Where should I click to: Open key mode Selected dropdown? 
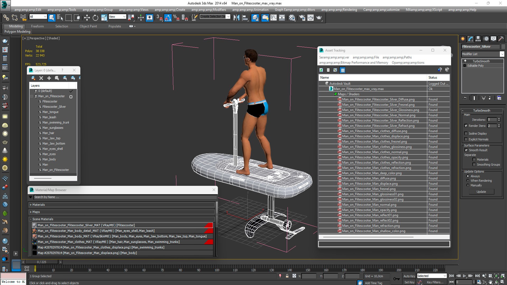pyautogui.click(x=432, y=276)
